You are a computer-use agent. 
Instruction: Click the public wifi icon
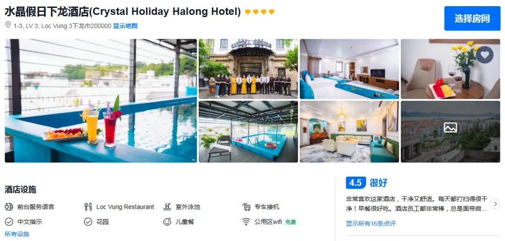coord(246,222)
